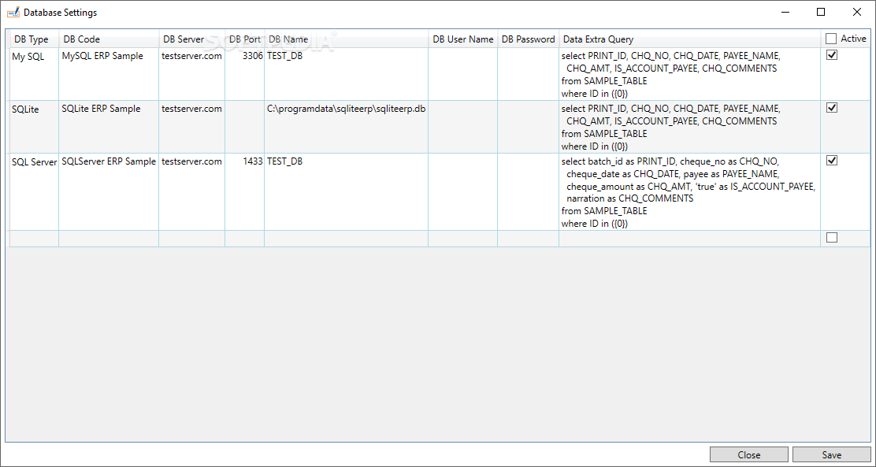Select port 1433 cell
Viewport: 876px width, 467px height.
click(x=245, y=191)
